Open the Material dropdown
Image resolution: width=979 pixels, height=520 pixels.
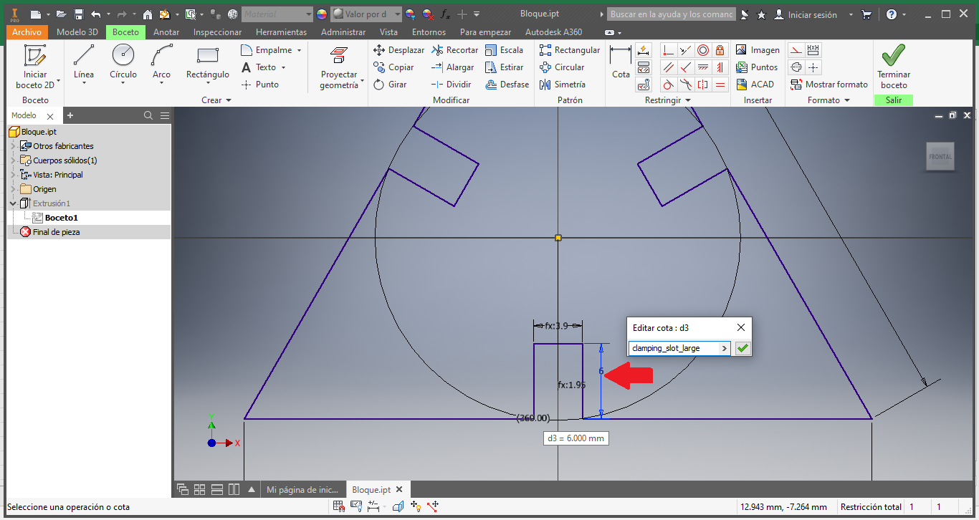pos(277,14)
